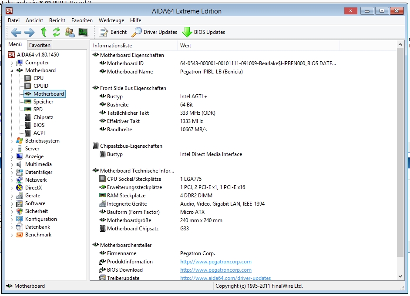Select the CPUID tree item
The image size is (410, 296).
[x=41, y=86]
